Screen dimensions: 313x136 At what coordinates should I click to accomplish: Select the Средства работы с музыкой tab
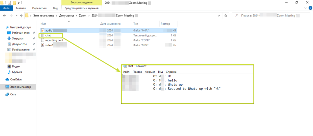click(82, 8)
